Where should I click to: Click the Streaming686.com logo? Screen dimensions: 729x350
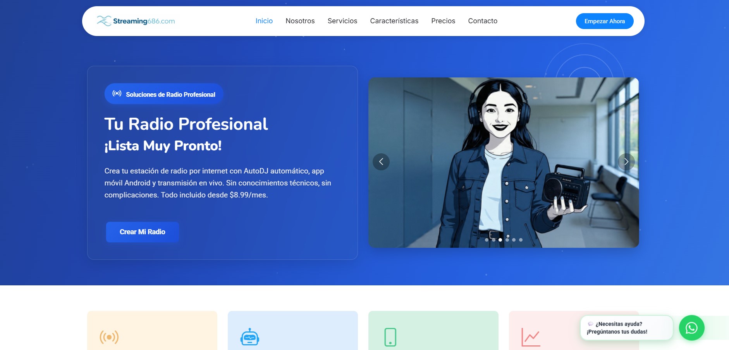click(x=136, y=21)
